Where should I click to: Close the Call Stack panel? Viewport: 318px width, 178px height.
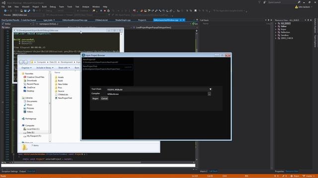click(271, 20)
